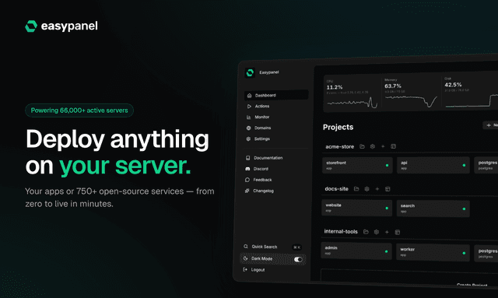Click the plus icon for docs-site
Screen dimensions: 498x298
pos(377,189)
